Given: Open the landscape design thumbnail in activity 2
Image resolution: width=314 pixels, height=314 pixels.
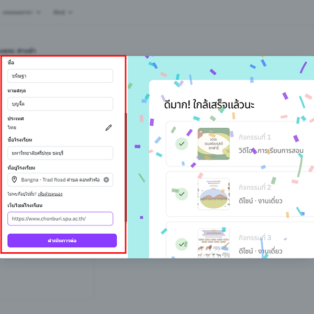Looking at the screenshot, I should (x=214, y=194).
